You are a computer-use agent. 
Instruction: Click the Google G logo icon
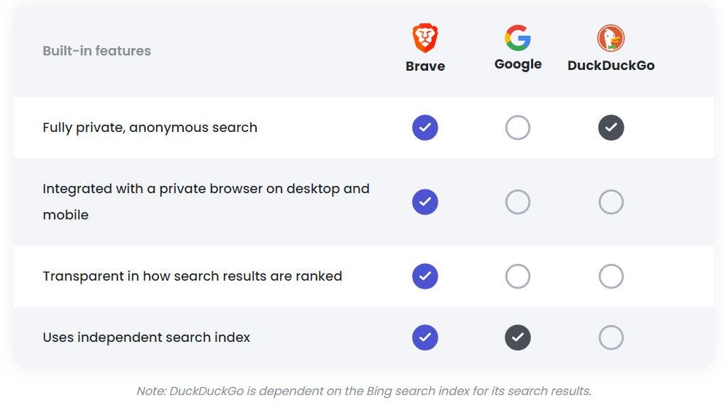click(518, 38)
